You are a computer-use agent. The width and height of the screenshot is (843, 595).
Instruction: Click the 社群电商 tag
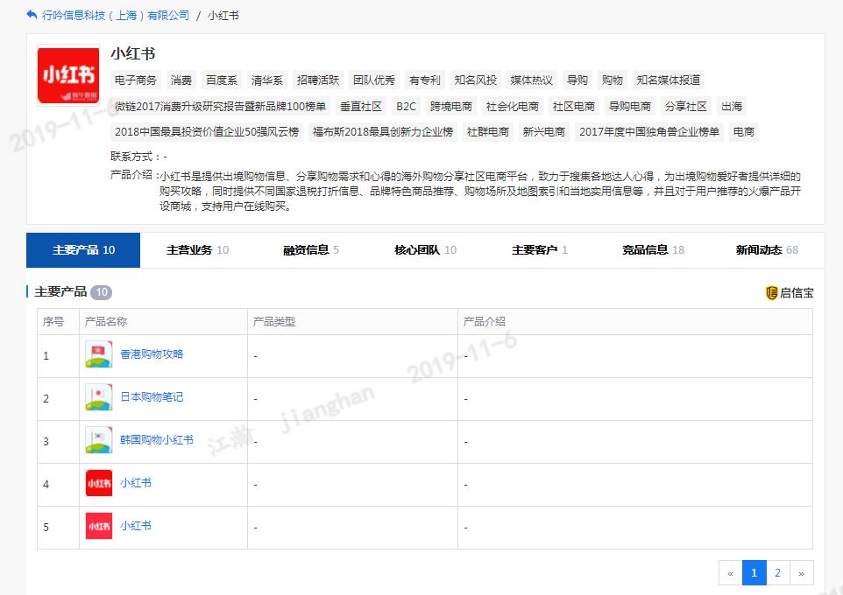tap(487, 131)
